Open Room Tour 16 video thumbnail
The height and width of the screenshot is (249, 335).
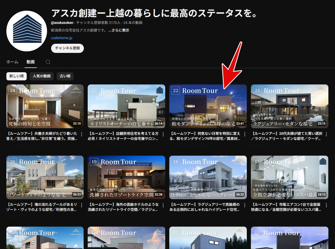click(45, 238)
